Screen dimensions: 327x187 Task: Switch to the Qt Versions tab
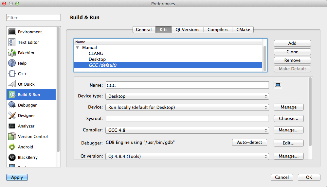[x=187, y=30]
